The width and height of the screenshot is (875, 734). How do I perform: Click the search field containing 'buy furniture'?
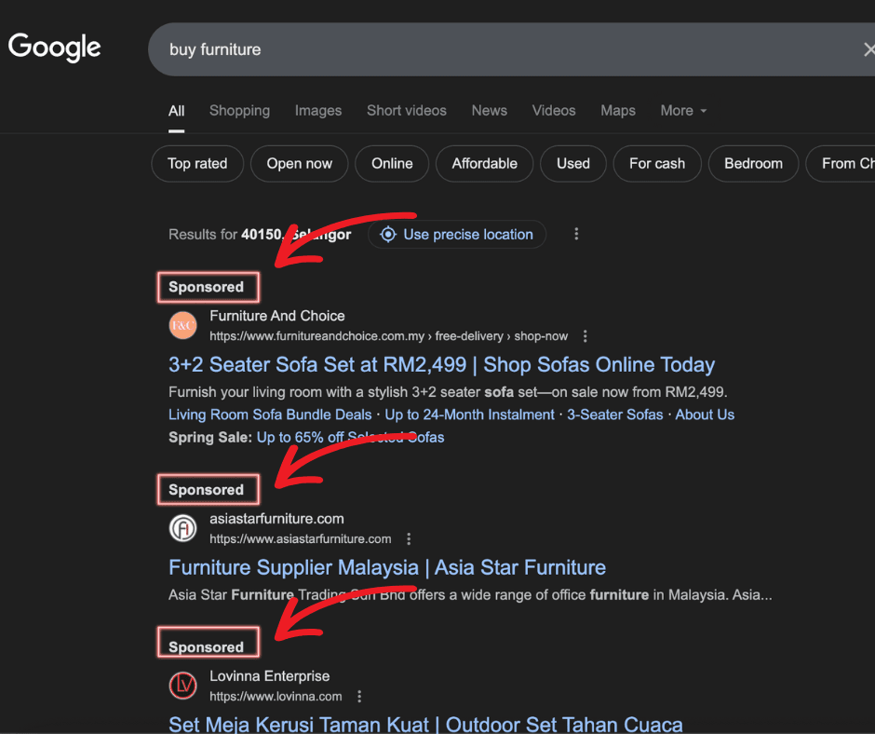coord(511,49)
